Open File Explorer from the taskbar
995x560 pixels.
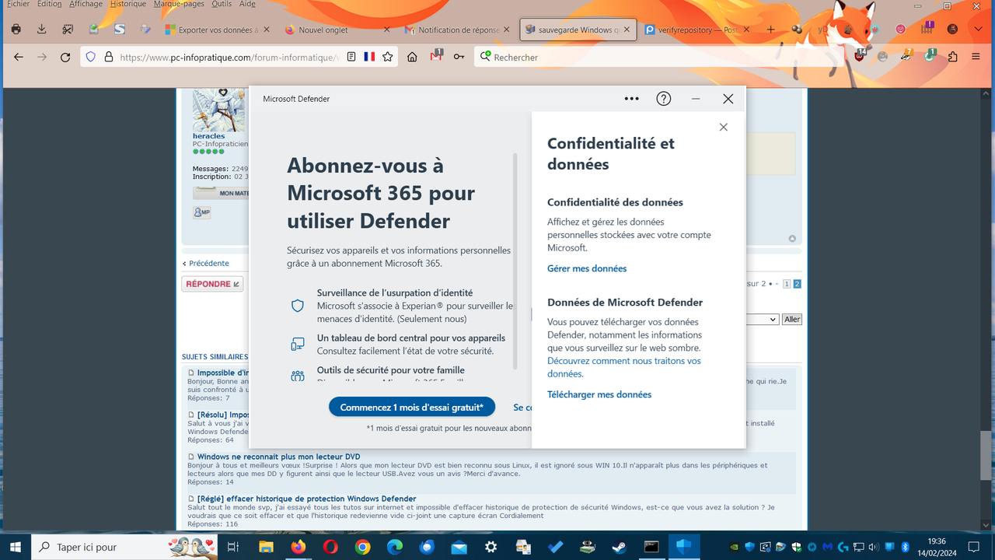(x=267, y=548)
